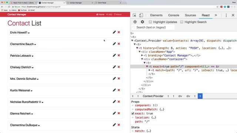Delete Clementine Bauch contact
Image resolution: width=237 pixels, height=133 pixels.
click(x=119, y=44)
